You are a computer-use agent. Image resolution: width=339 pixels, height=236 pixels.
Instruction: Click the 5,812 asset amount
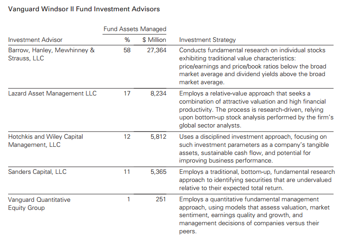(x=158, y=137)
